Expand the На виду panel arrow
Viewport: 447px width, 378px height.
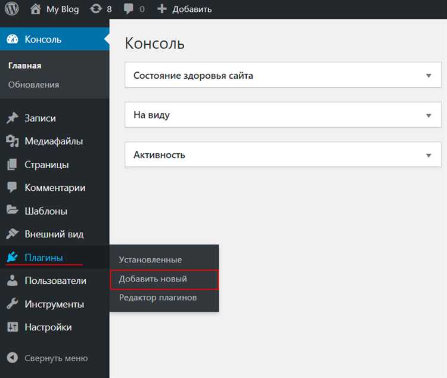tap(429, 115)
